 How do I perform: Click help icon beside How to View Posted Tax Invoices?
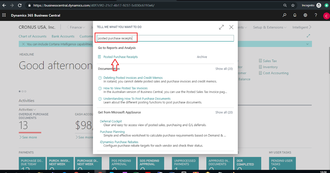[100, 88]
